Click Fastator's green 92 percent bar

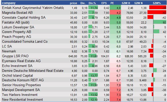coord(160,22)
